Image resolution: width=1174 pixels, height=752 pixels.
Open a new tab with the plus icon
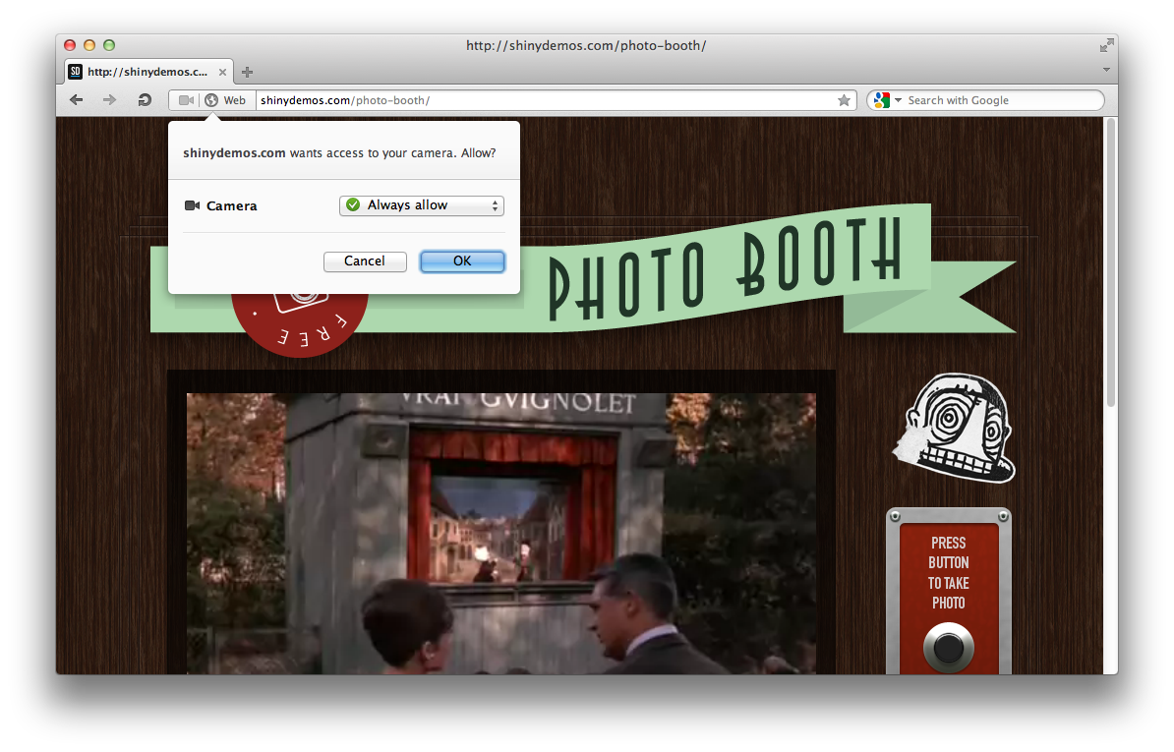click(248, 72)
